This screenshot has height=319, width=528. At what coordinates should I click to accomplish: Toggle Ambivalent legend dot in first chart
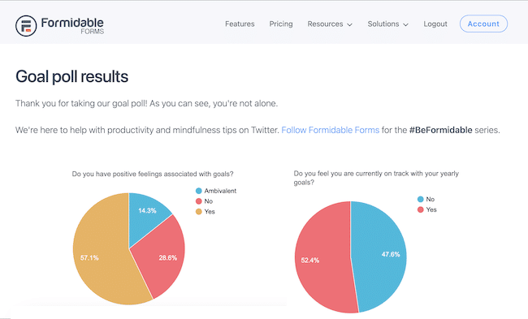coord(199,191)
